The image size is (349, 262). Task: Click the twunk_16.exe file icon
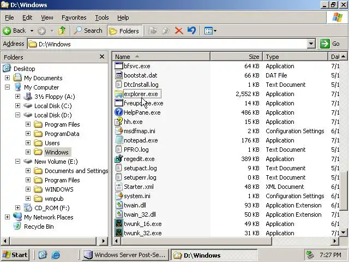pos(119,224)
